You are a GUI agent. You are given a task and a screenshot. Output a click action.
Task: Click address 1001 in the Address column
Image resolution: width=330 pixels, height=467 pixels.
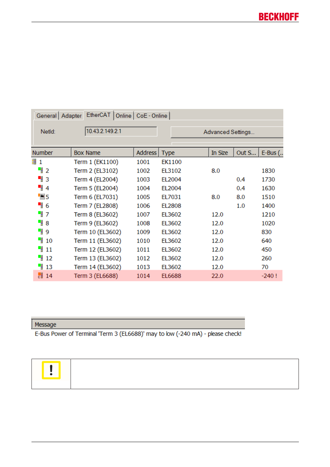tap(143, 162)
